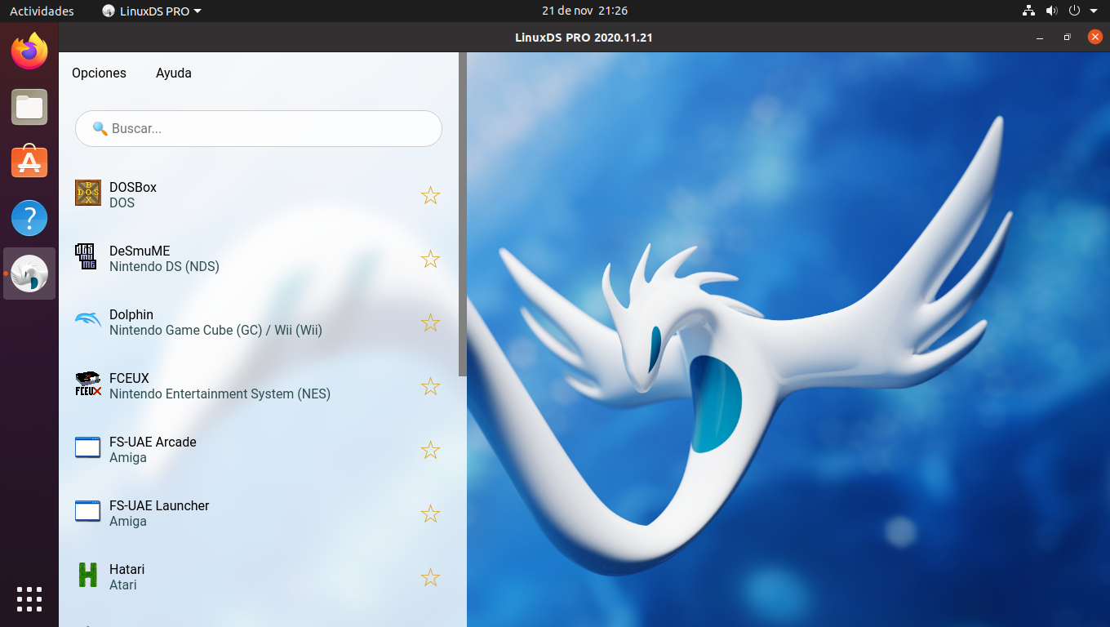Open the LinuxDS PRO app menu dropdown
The height and width of the screenshot is (627, 1110).
(x=152, y=11)
